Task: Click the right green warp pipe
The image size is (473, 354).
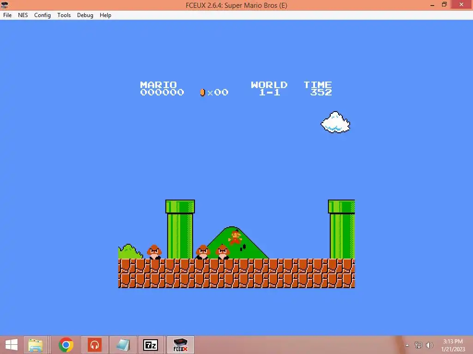Action: point(341,229)
